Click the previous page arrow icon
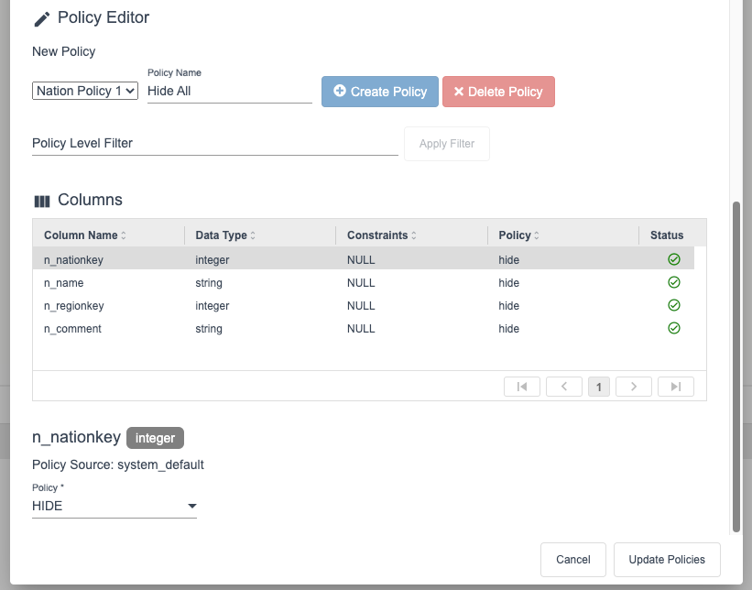 click(564, 387)
